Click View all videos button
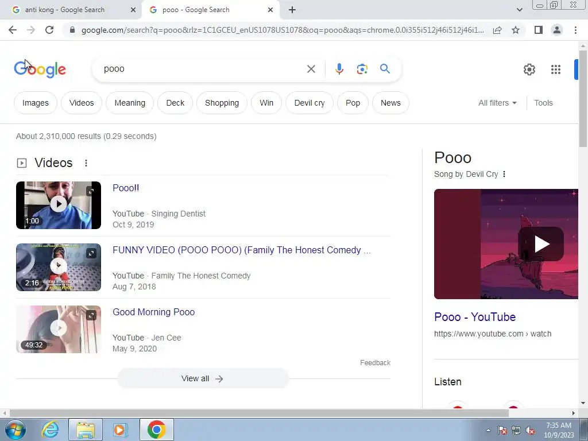 [203, 379]
